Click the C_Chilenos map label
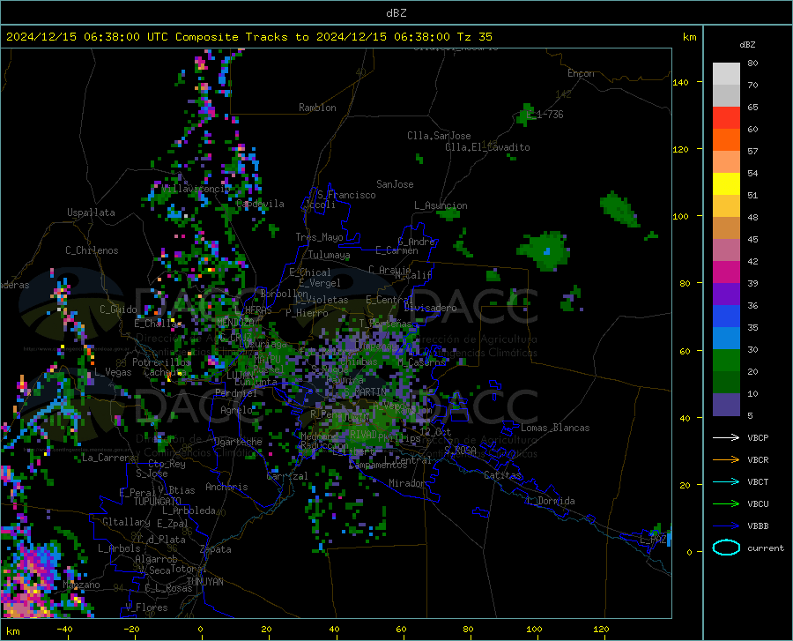The image size is (793, 641). pos(92,250)
